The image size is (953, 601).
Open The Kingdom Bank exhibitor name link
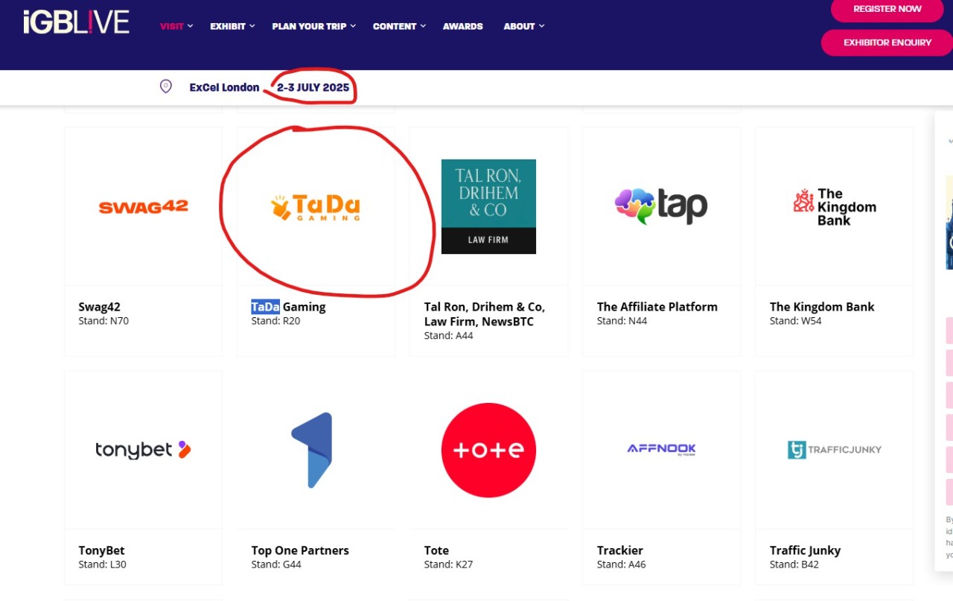pyautogui.click(x=822, y=307)
